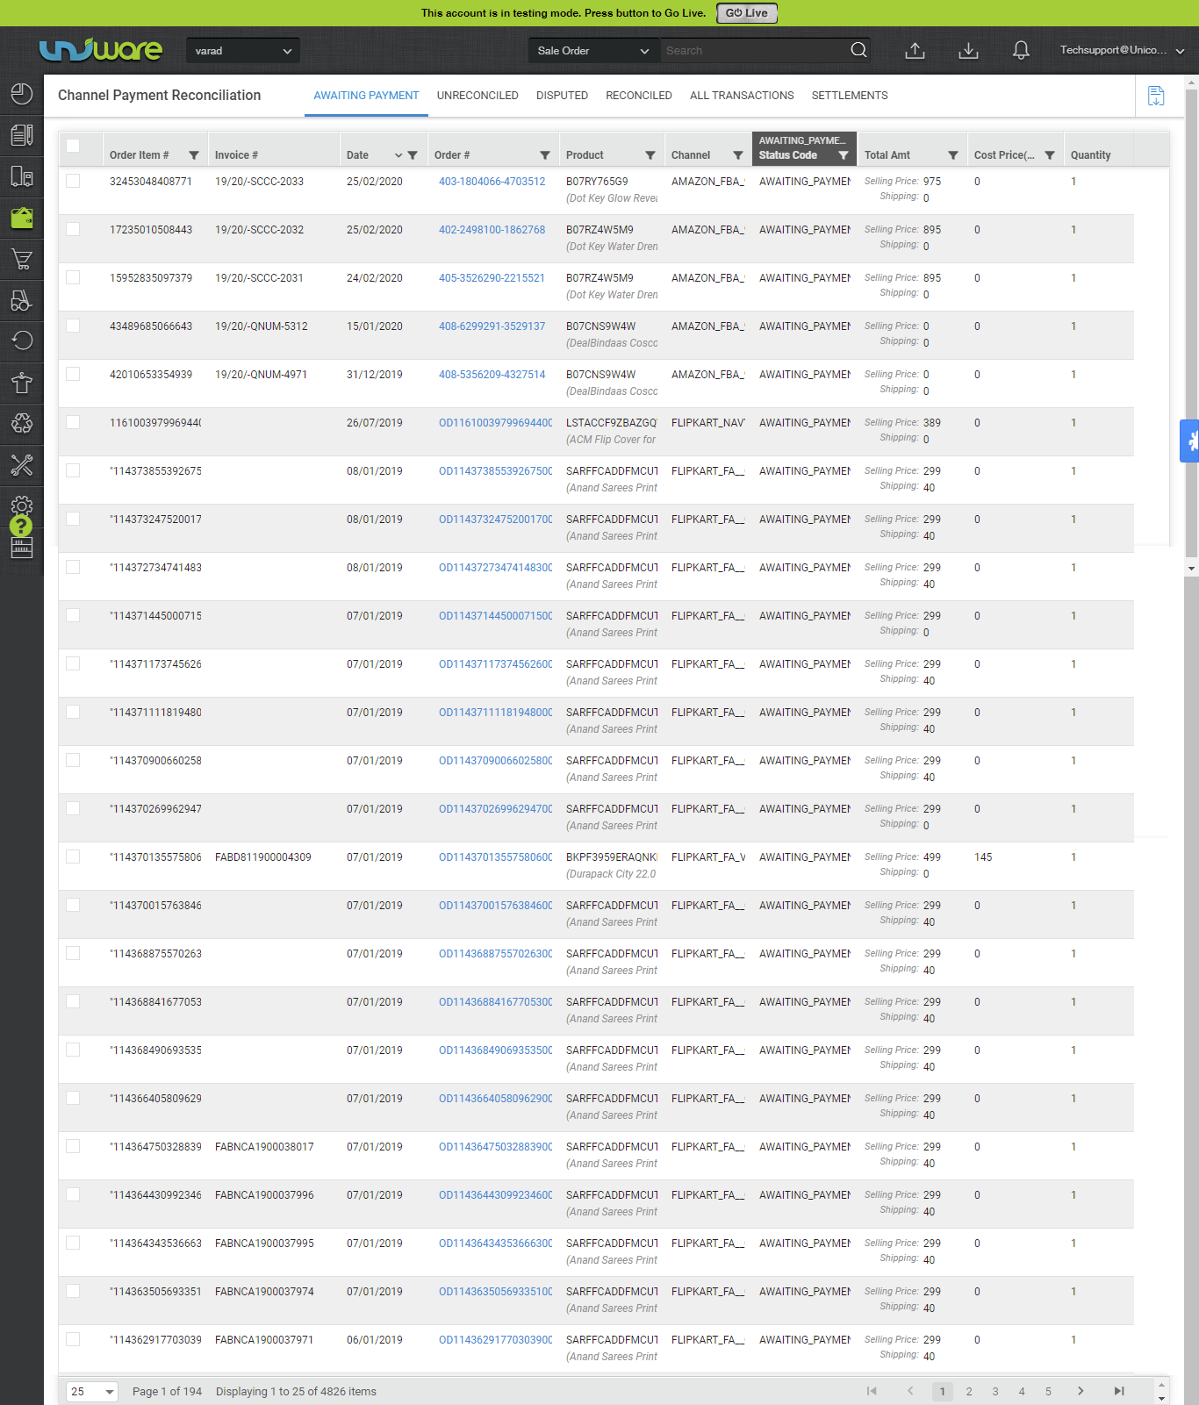This screenshot has height=1405, width=1199.
Task: Open the shopping cart orders sidebar icon
Action: pyautogui.click(x=22, y=259)
